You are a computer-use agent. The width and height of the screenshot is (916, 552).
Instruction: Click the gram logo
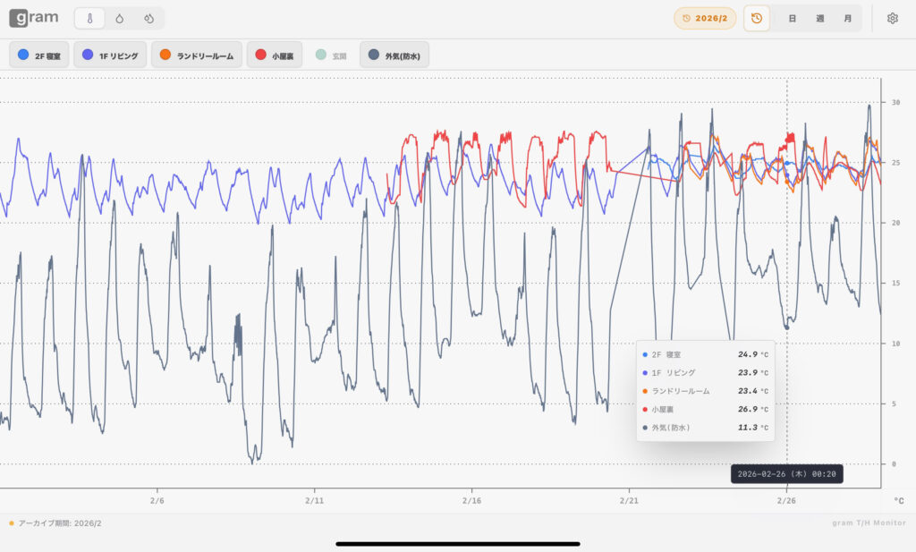pos(34,18)
